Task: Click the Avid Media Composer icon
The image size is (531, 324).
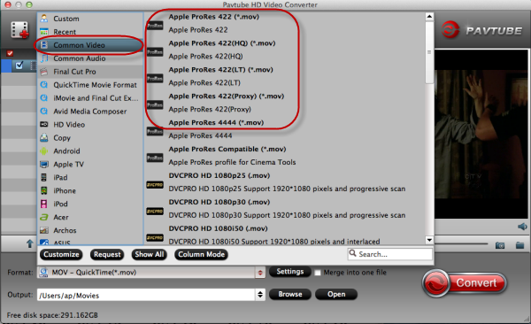Action: pyautogui.click(x=44, y=112)
